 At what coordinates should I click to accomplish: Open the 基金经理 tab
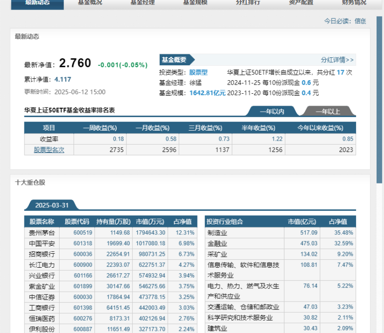point(143,3)
